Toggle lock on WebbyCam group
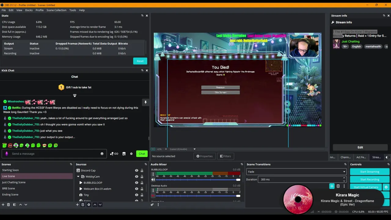The image size is (391, 220). tap(142, 177)
